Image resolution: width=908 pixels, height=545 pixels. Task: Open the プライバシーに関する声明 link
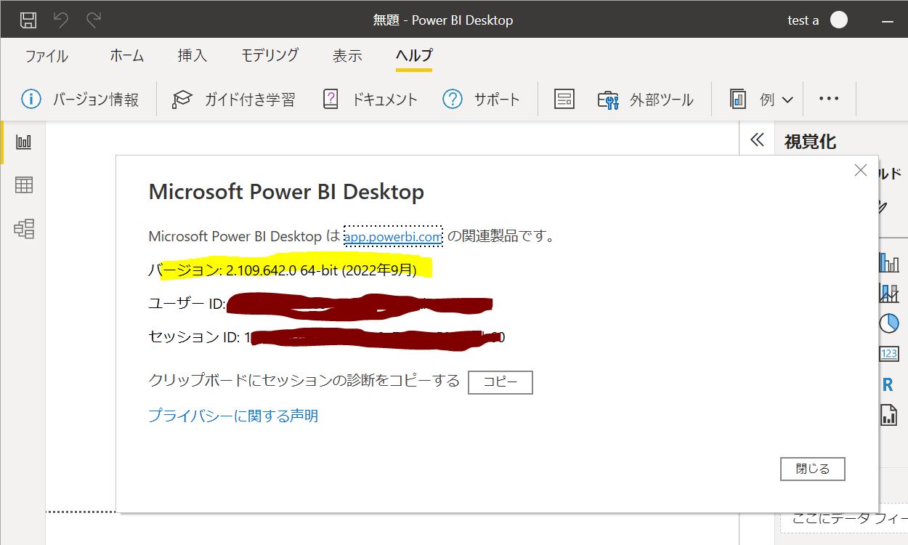tap(233, 416)
